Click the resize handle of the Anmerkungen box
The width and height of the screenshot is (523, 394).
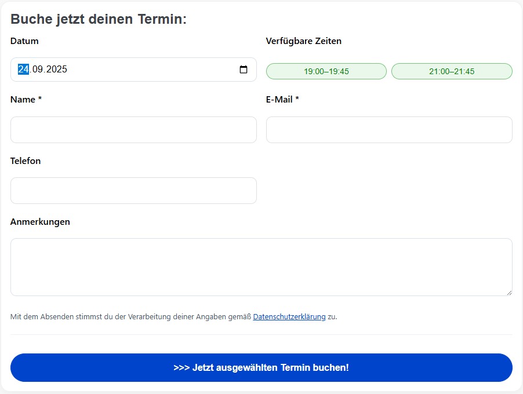pos(509,293)
